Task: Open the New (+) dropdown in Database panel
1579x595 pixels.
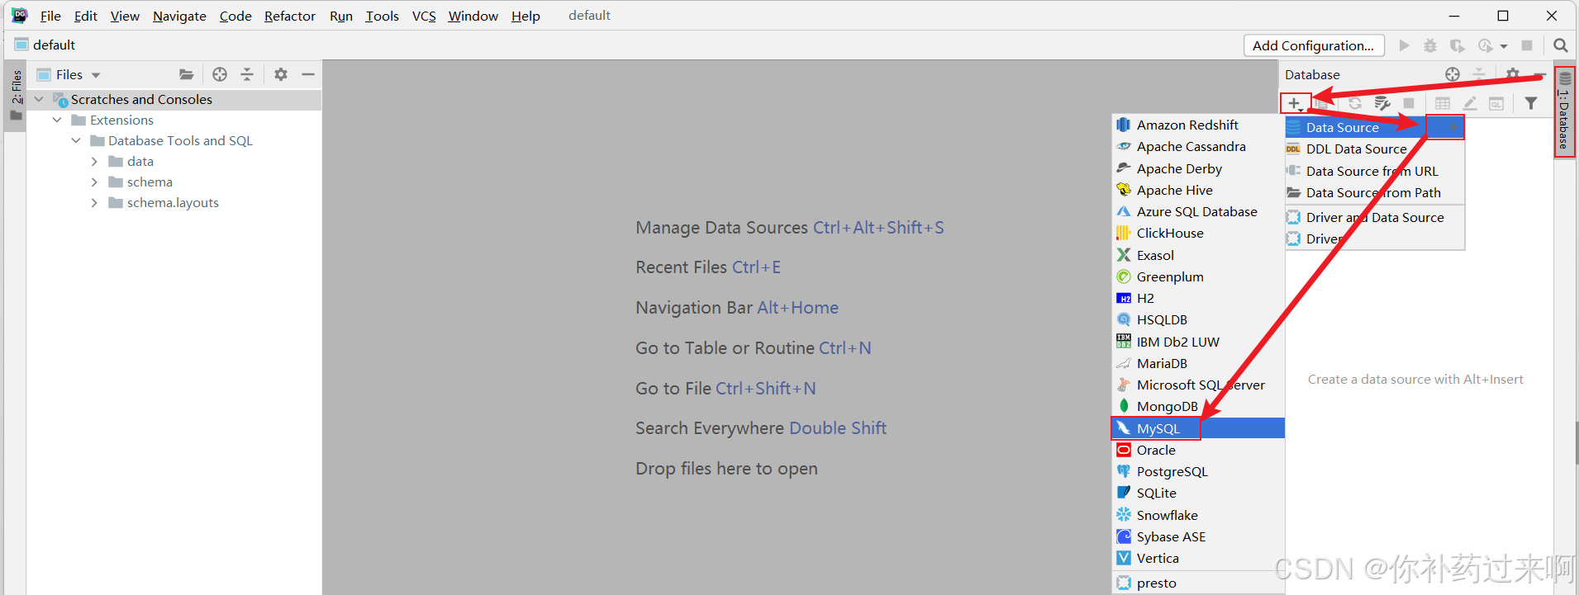Action: [x=1295, y=103]
